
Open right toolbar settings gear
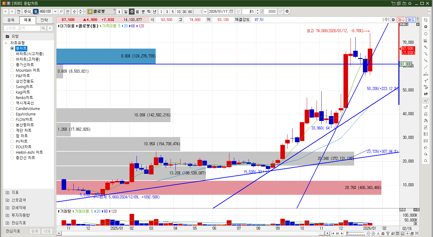coord(426,27)
